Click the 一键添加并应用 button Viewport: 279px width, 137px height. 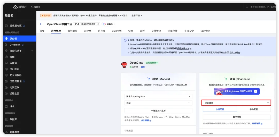click(x=158, y=110)
